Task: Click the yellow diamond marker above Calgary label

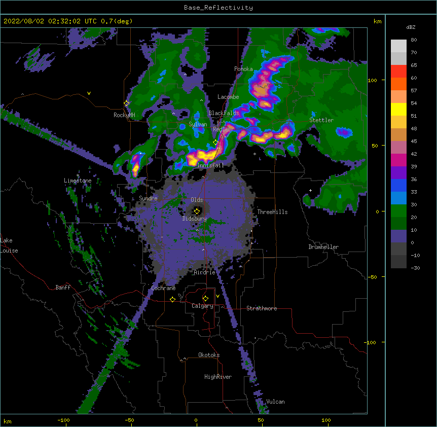Action: click(x=205, y=299)
